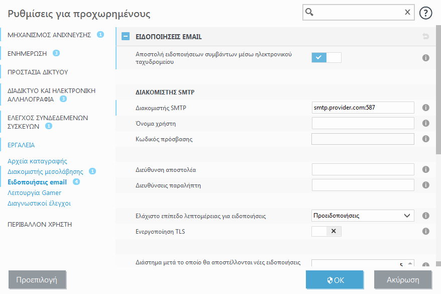Click the Προεπιλογή button

tap(37, 279)
